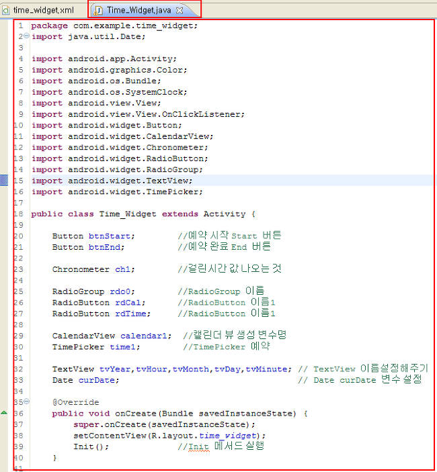Click the Java file icon on Time_Widget.java tab
Image resolution: width=437 pixels, height=472 pixels.
(x=98, y=11)
